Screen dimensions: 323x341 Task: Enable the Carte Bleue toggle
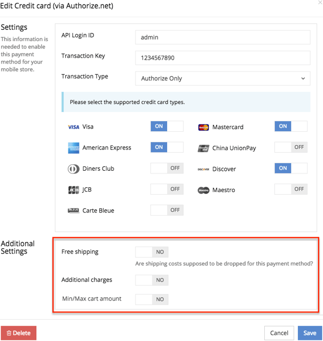tap(167, 210)
